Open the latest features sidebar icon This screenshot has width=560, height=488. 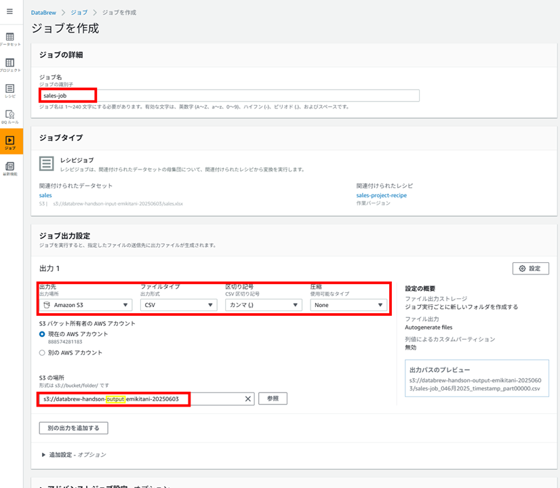pos(10,169)
